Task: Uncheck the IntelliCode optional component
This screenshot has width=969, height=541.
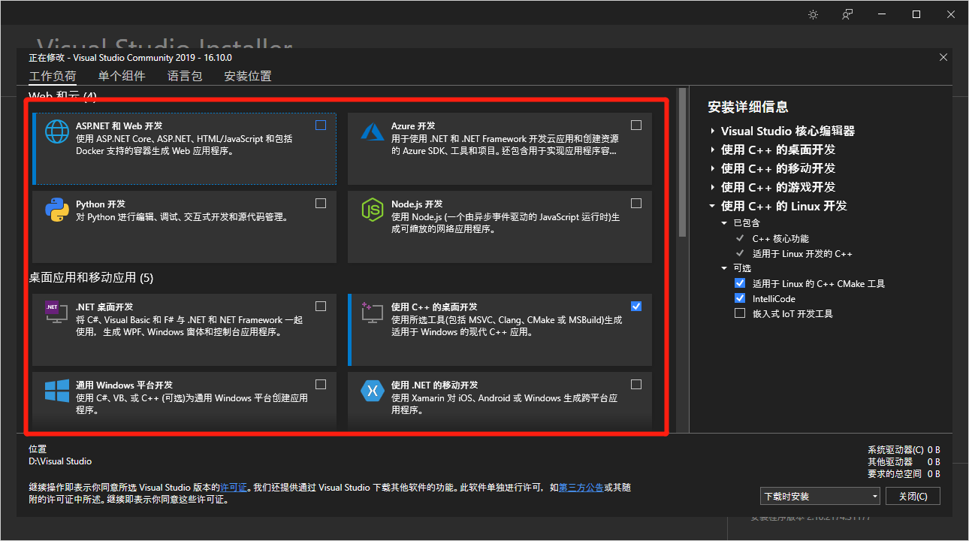Action: click(740, 298)
